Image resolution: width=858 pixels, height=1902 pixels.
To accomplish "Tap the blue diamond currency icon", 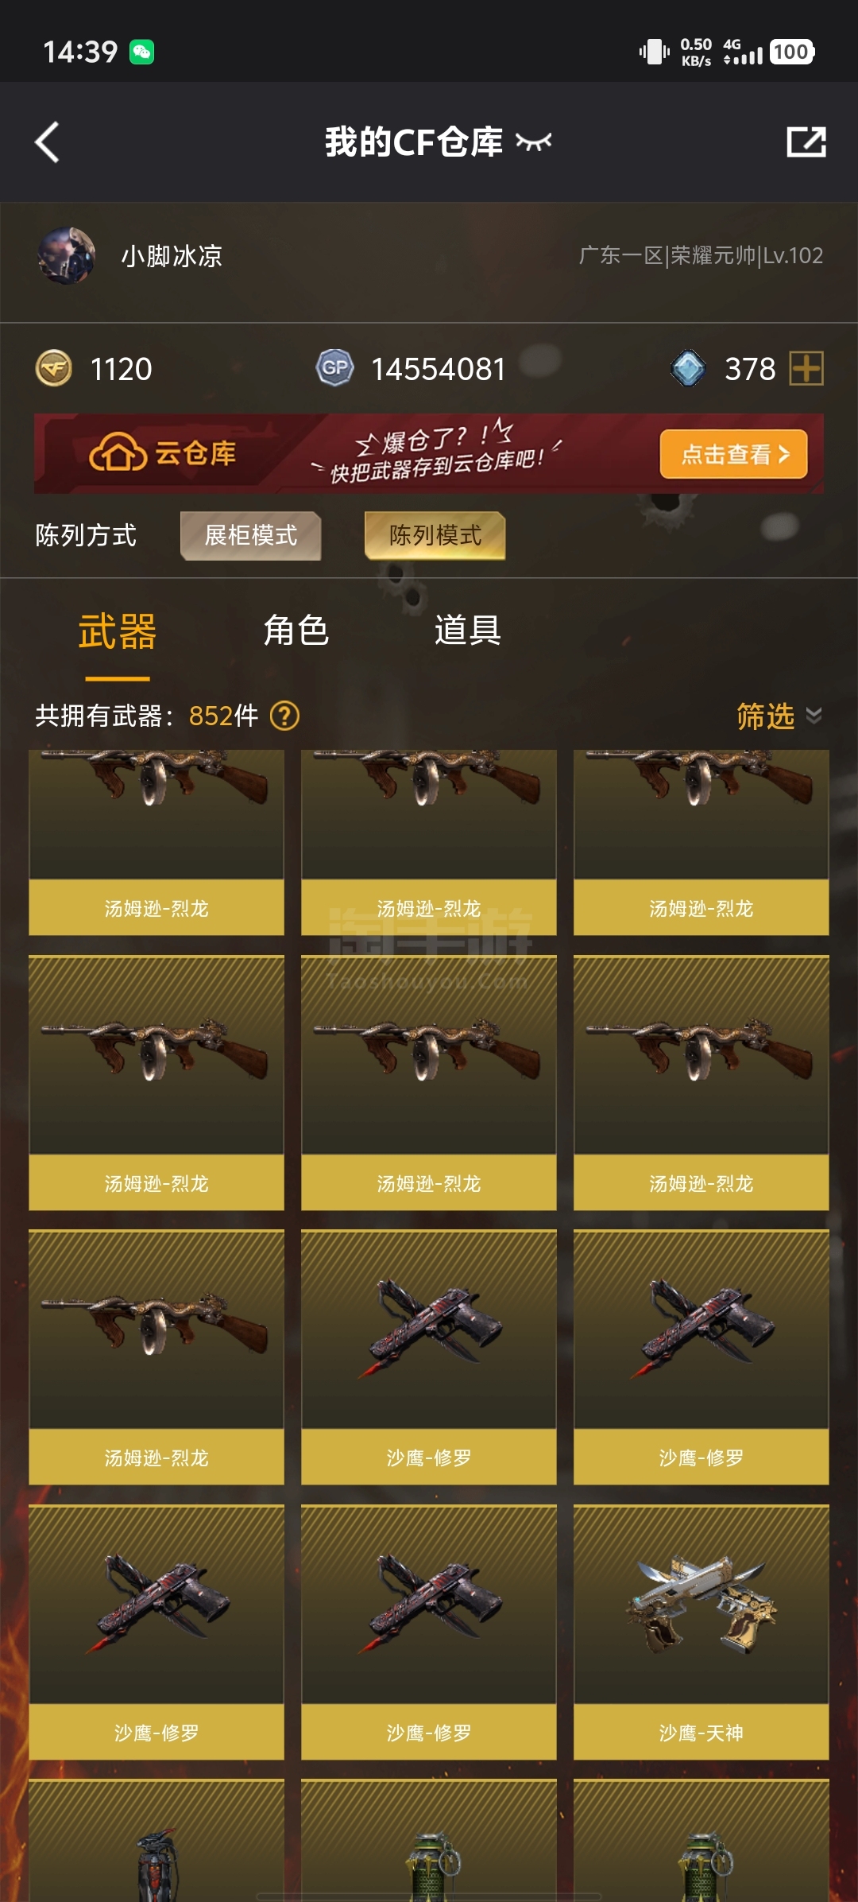I will pos(688,368).
